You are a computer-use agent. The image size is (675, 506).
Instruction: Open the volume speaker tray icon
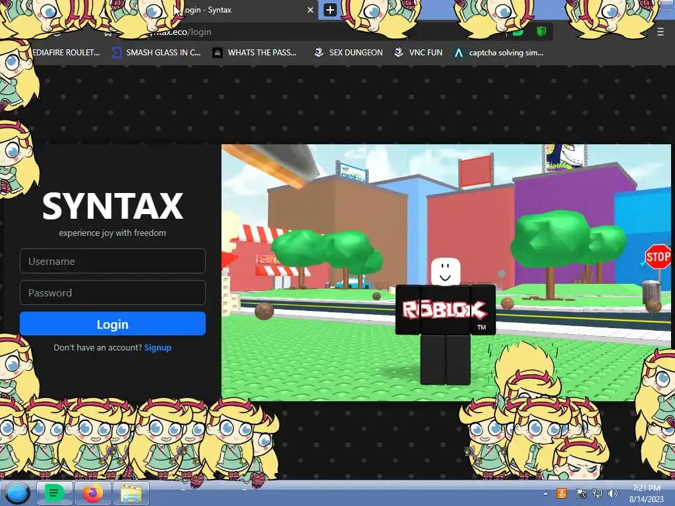(x=613, y=493)
